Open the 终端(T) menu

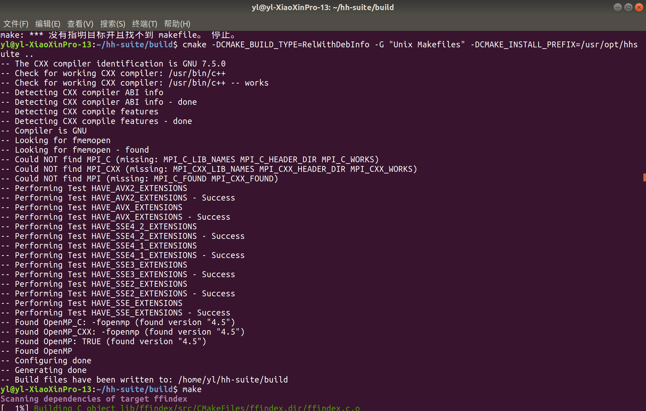coord(145,24)
